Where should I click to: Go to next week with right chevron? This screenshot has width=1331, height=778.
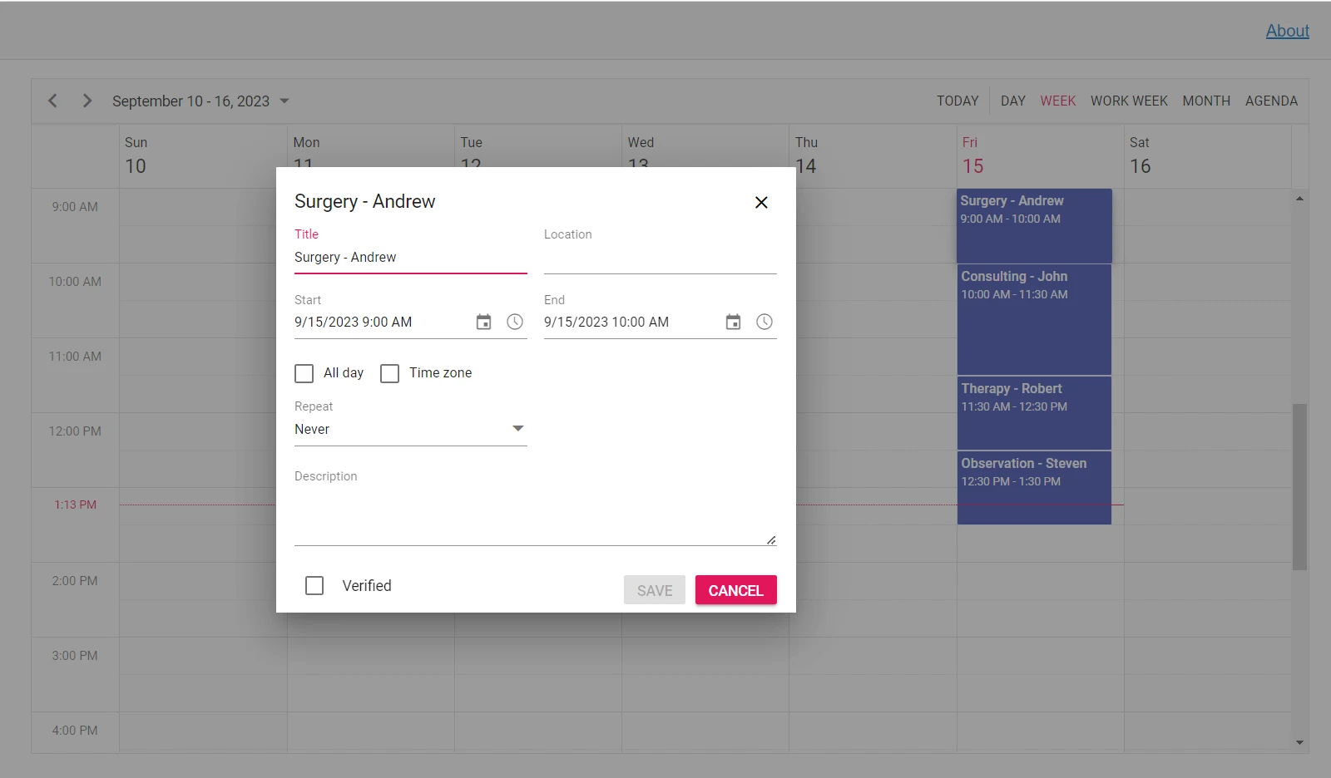(x=87, y=101)
